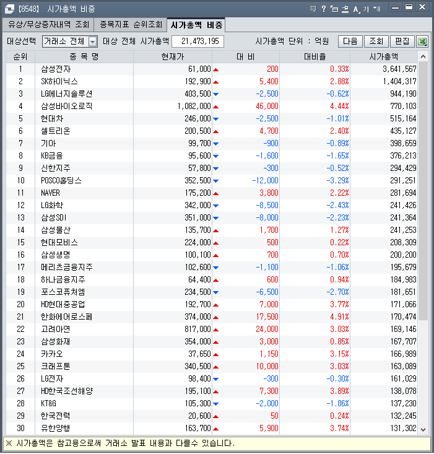
Task: Select the LG화학 row name
Action: coord(52,205)
